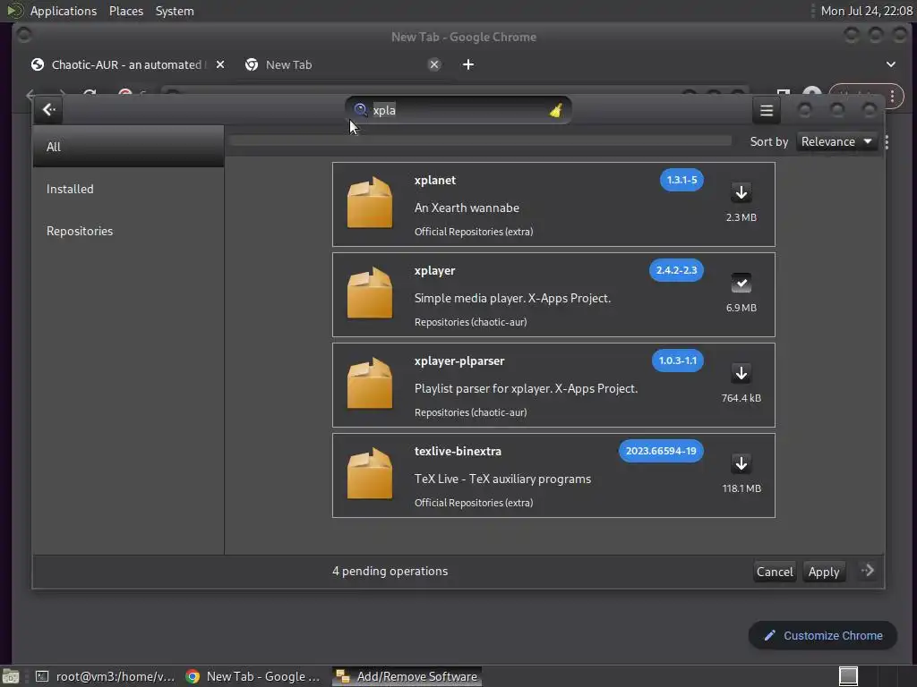The width and height of the screenshot is (917, 687).
Task: Mark texlive-binextra for install via download arrow
Action: click(x=741, y=463)
